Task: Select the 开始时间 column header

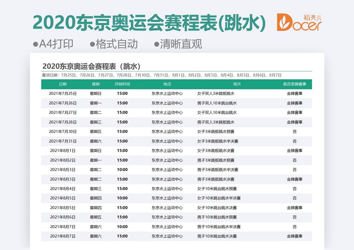Action: pos(122,84)
